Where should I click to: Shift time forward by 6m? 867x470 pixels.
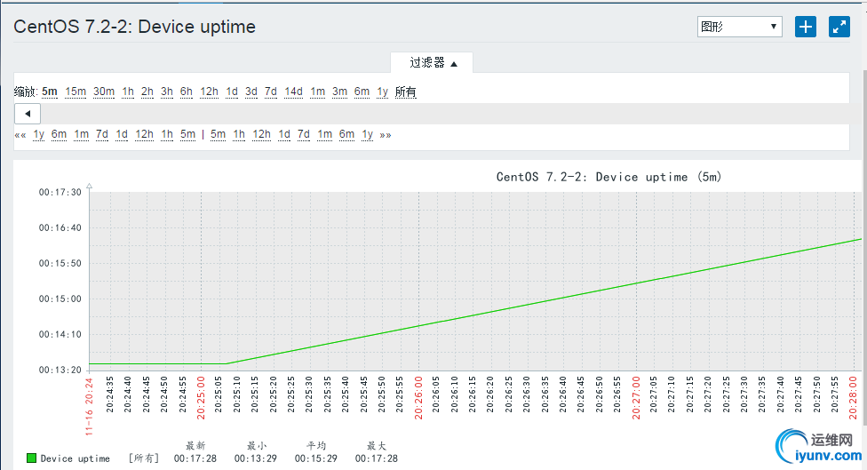(x=346, y=134)
